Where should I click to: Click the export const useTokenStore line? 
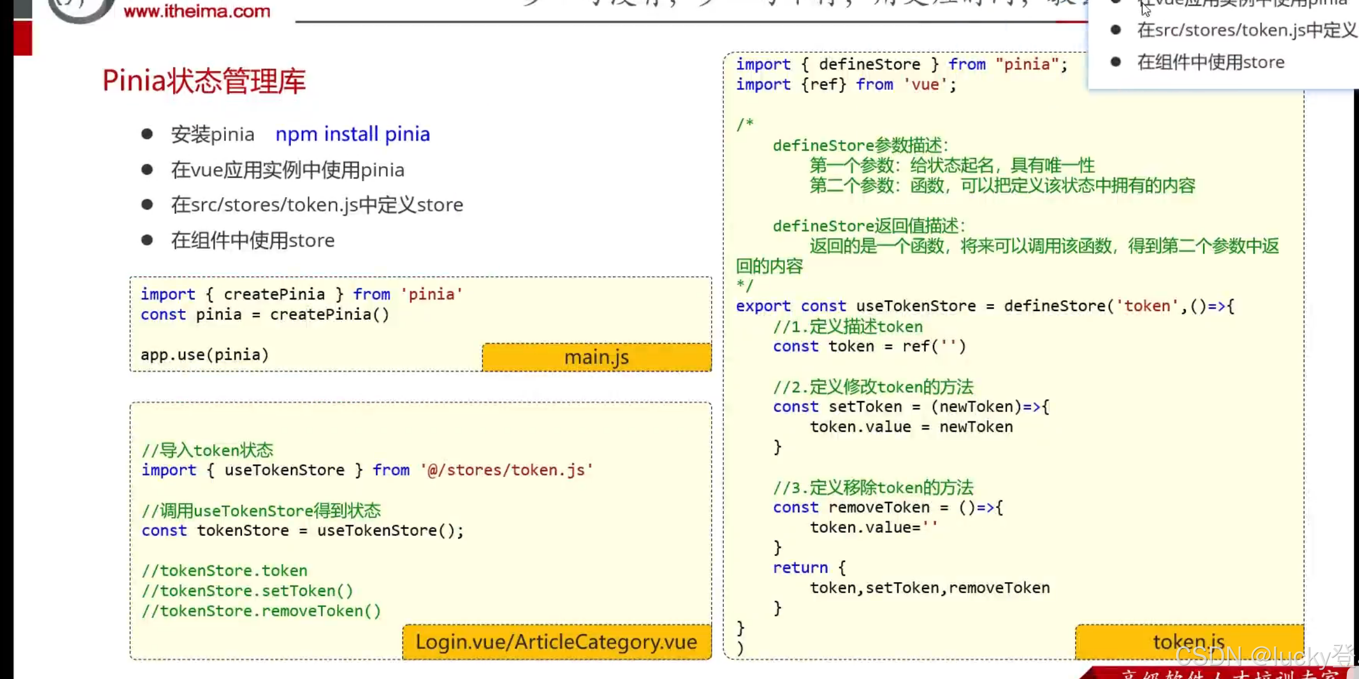tap(985, 306)
